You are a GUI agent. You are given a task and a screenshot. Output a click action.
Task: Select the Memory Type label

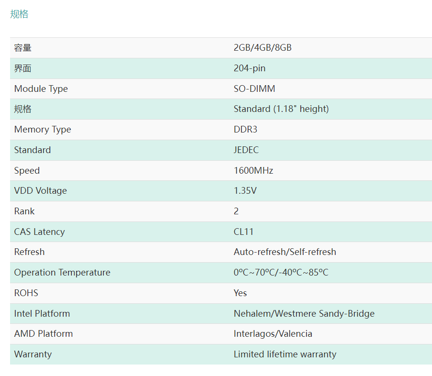click(x=43, y=130)
